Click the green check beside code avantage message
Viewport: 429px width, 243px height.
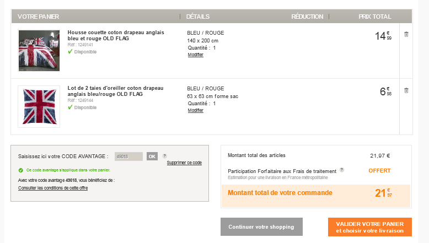[x=21, y=170]
